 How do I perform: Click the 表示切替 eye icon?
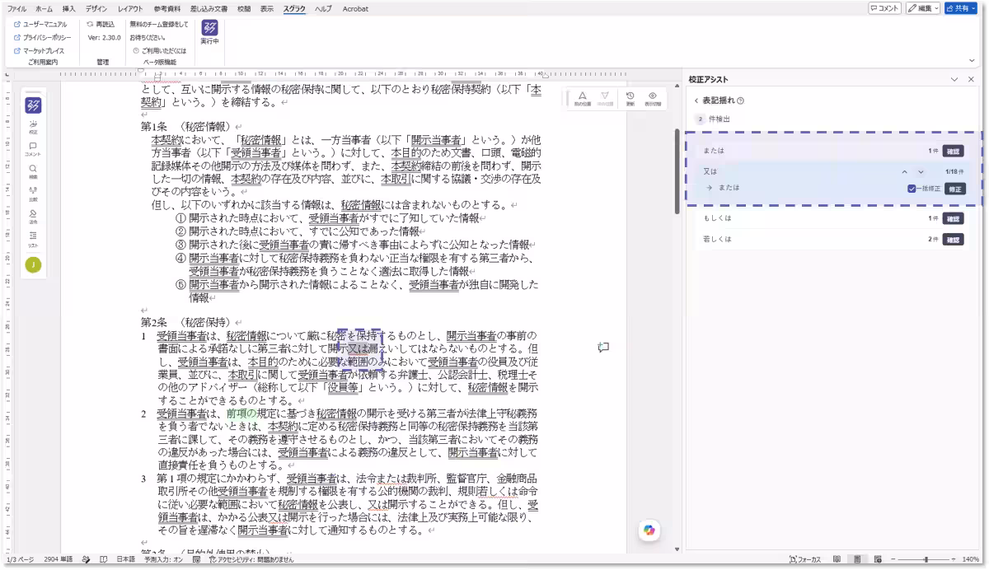coord(653,98)
